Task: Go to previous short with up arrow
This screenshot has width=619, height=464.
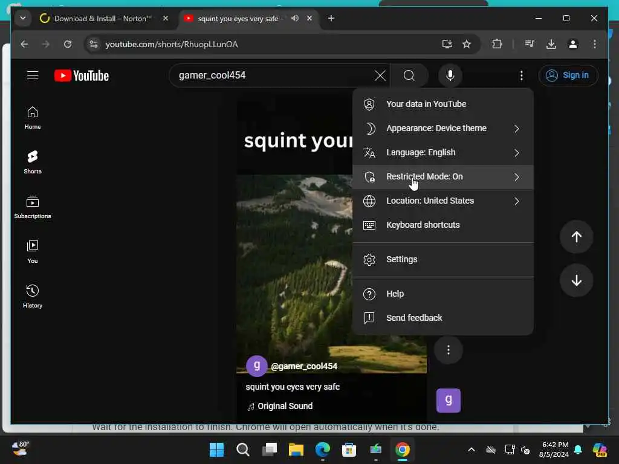Action: [x=576, y=237]
